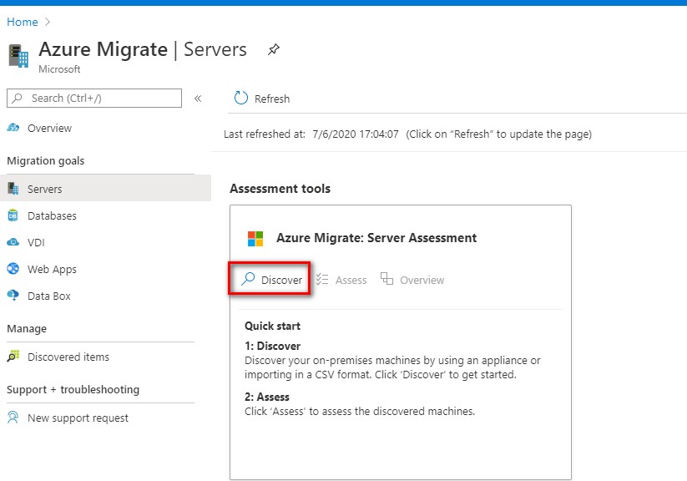
Task: Go to Home breadcrumb link
Action: pos(23,22)
